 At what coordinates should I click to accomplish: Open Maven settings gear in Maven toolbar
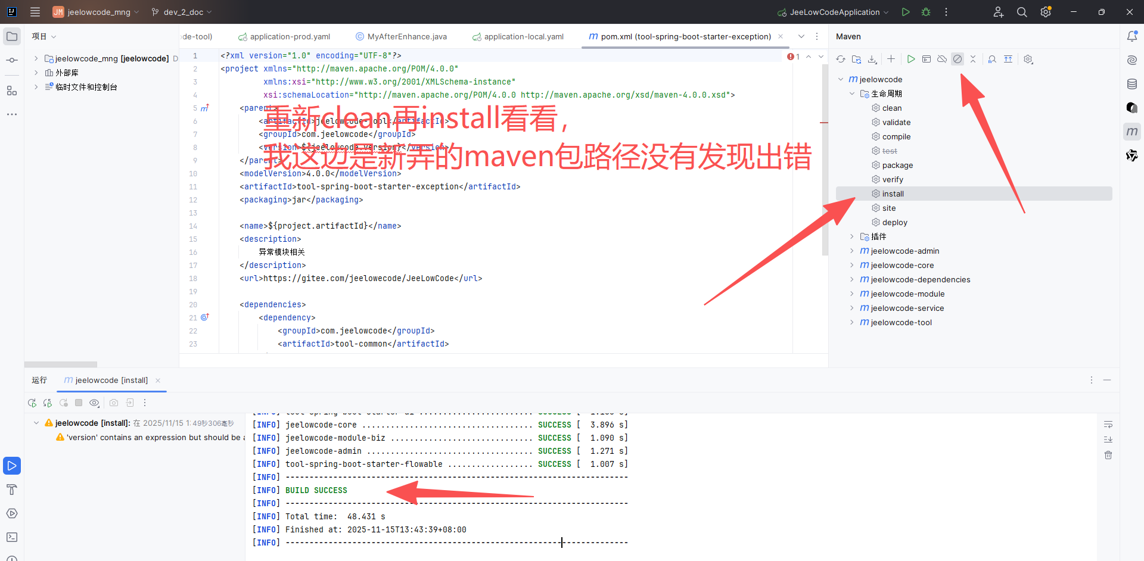[x=1028, y=59]
